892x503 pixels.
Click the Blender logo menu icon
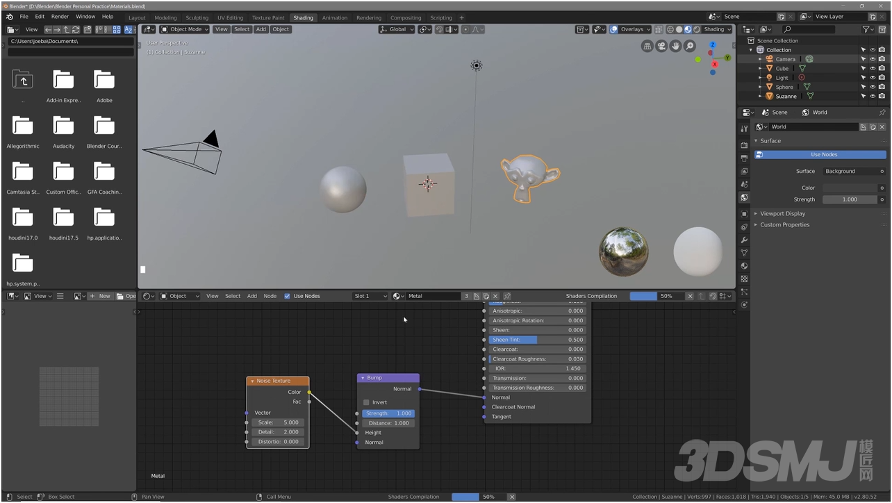[x=9, y=17]
